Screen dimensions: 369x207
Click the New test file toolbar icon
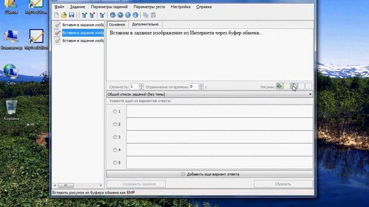57,16
